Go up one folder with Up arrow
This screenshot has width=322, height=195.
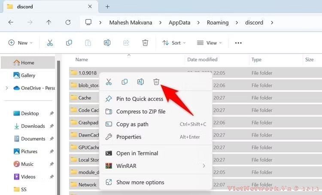tap(49, 22)
